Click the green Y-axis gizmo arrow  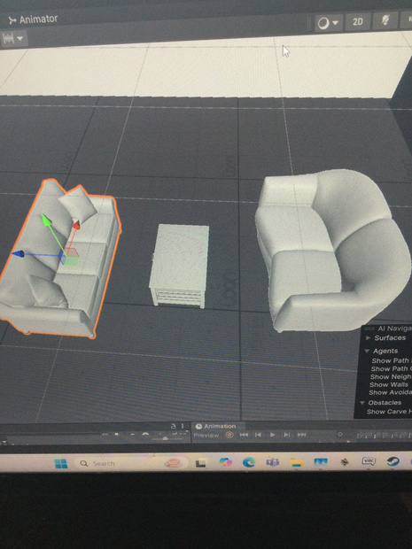[46, 220]
